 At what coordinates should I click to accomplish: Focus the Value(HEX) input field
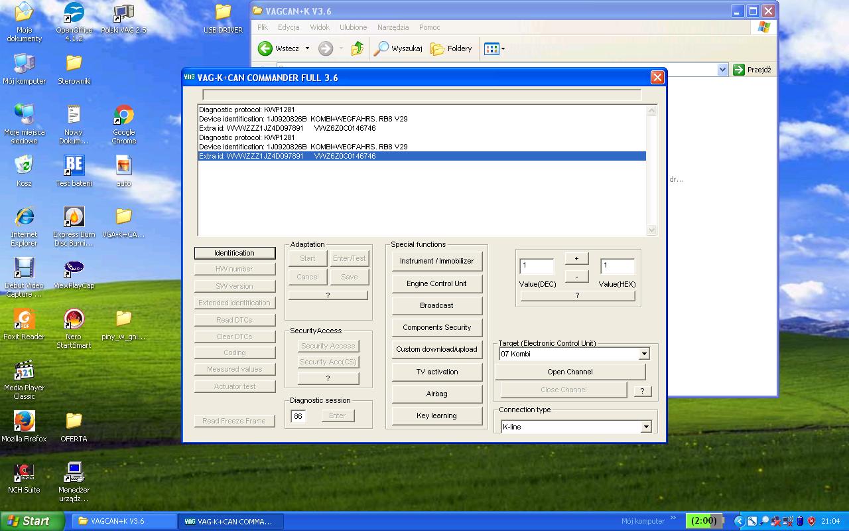(617, 266)
